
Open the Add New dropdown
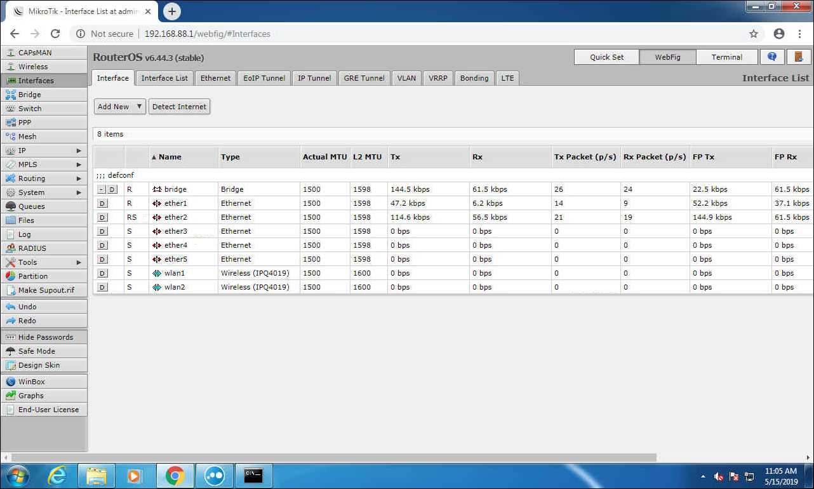pyautogui.click(x=120, y=107)
